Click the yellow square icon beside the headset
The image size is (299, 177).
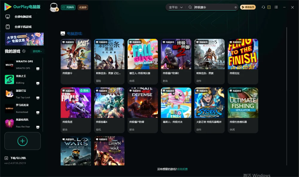click(269, 7)
